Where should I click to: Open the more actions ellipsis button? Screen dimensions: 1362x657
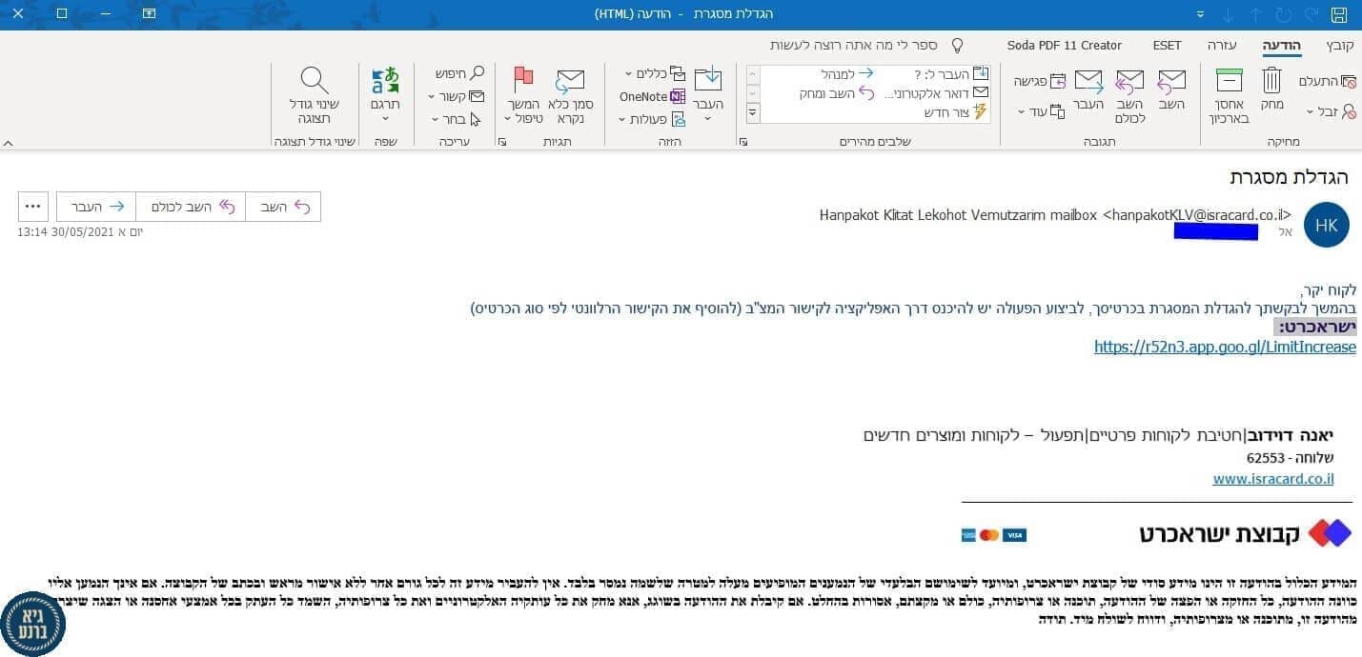click(33, 207)
